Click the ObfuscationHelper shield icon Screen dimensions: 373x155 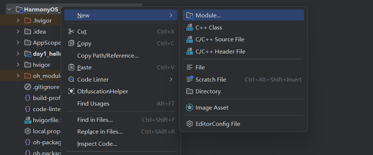(x=71, y=92)
